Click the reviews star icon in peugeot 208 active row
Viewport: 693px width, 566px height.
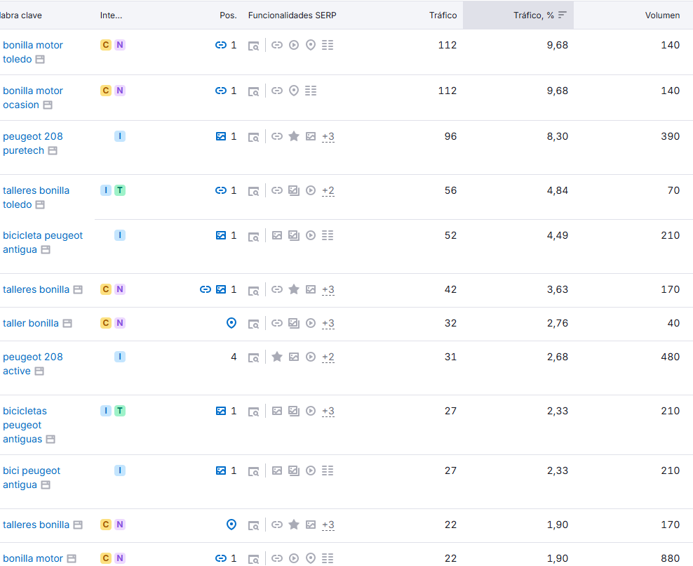(x=277, y=357)
